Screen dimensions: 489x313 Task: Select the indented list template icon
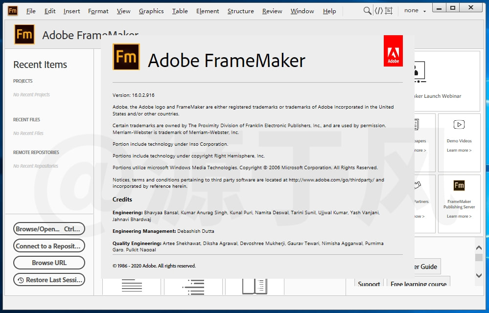pyautogui.click(x=193, y=287)
